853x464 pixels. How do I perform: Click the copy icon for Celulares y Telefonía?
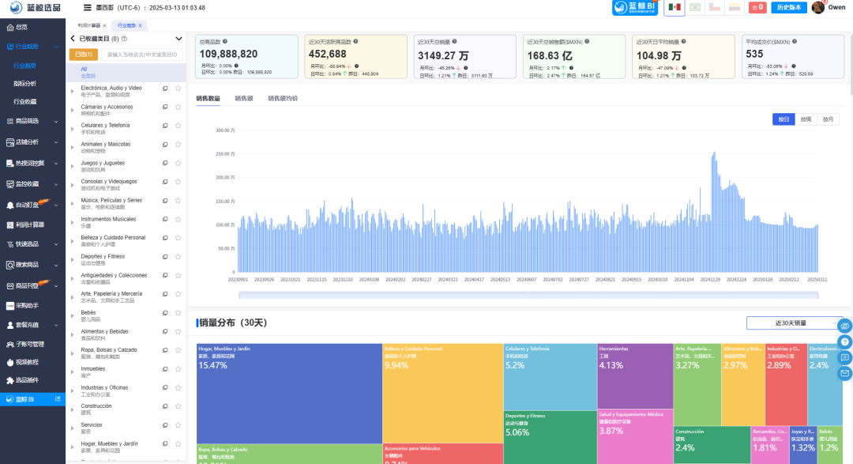[165, 126]
